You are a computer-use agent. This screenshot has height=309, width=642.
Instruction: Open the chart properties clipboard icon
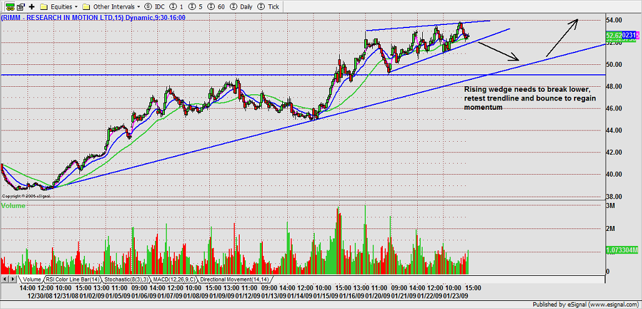[21, 6]
